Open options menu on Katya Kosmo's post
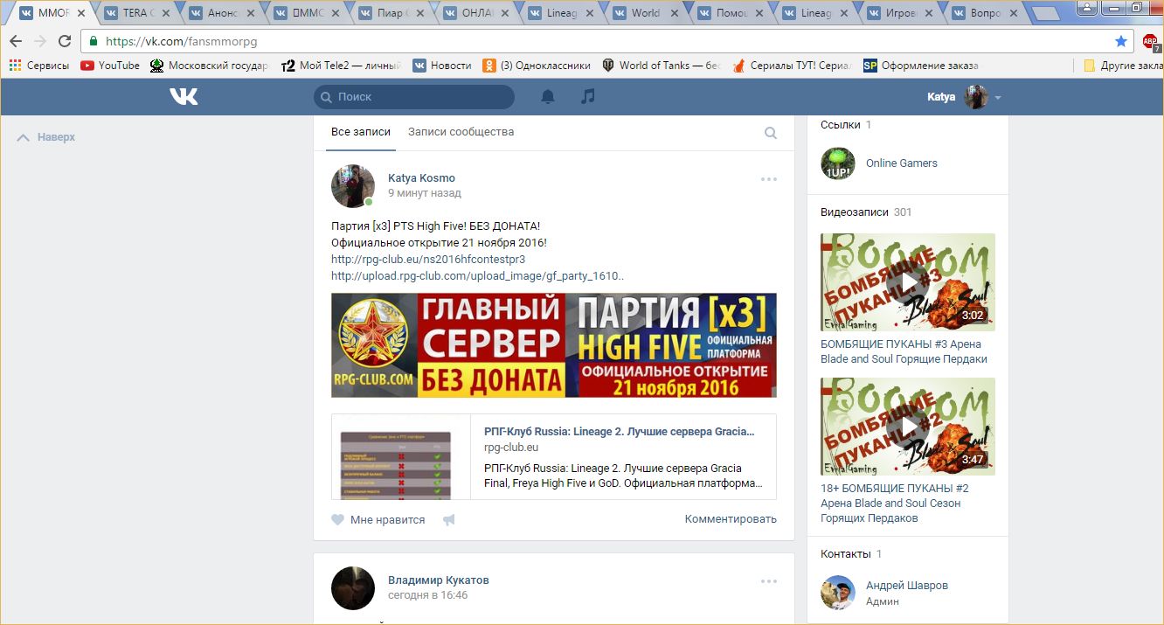Image resolution: width=1164 pixels, height=625 pixels. pos(768,179)
